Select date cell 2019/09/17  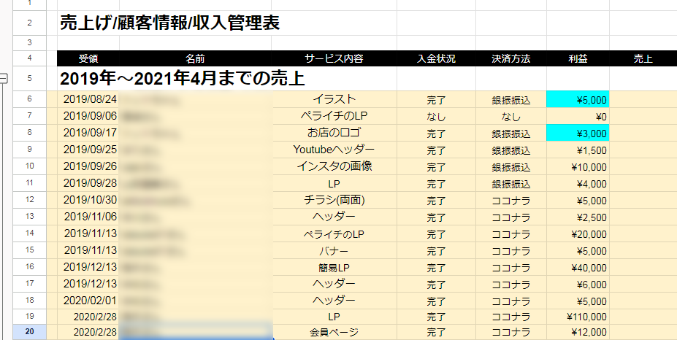(x=88, y=133)
